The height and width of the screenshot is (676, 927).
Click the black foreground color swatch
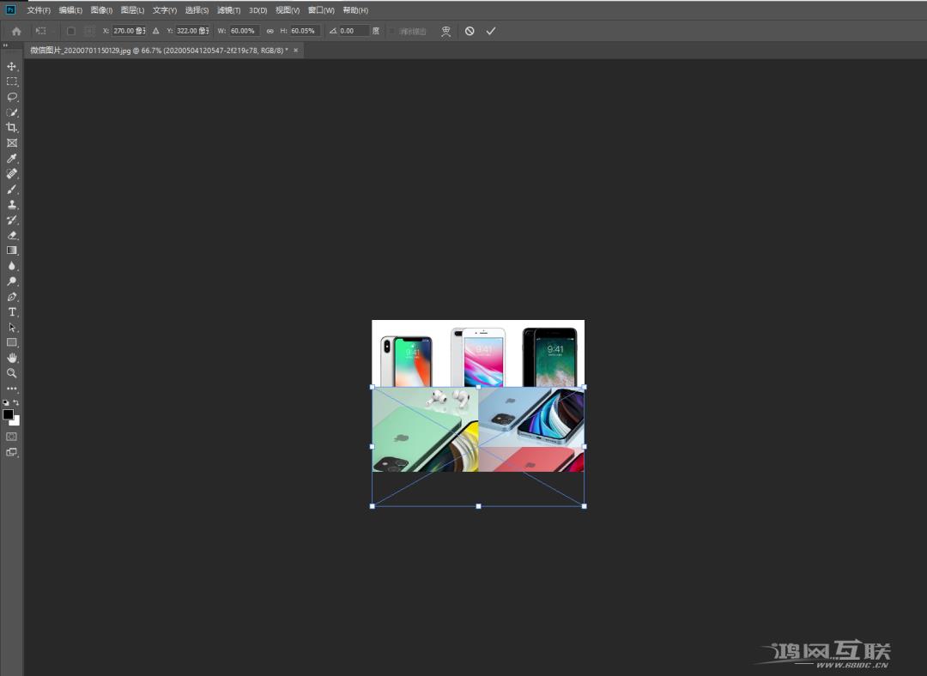[x=8, y=414]
